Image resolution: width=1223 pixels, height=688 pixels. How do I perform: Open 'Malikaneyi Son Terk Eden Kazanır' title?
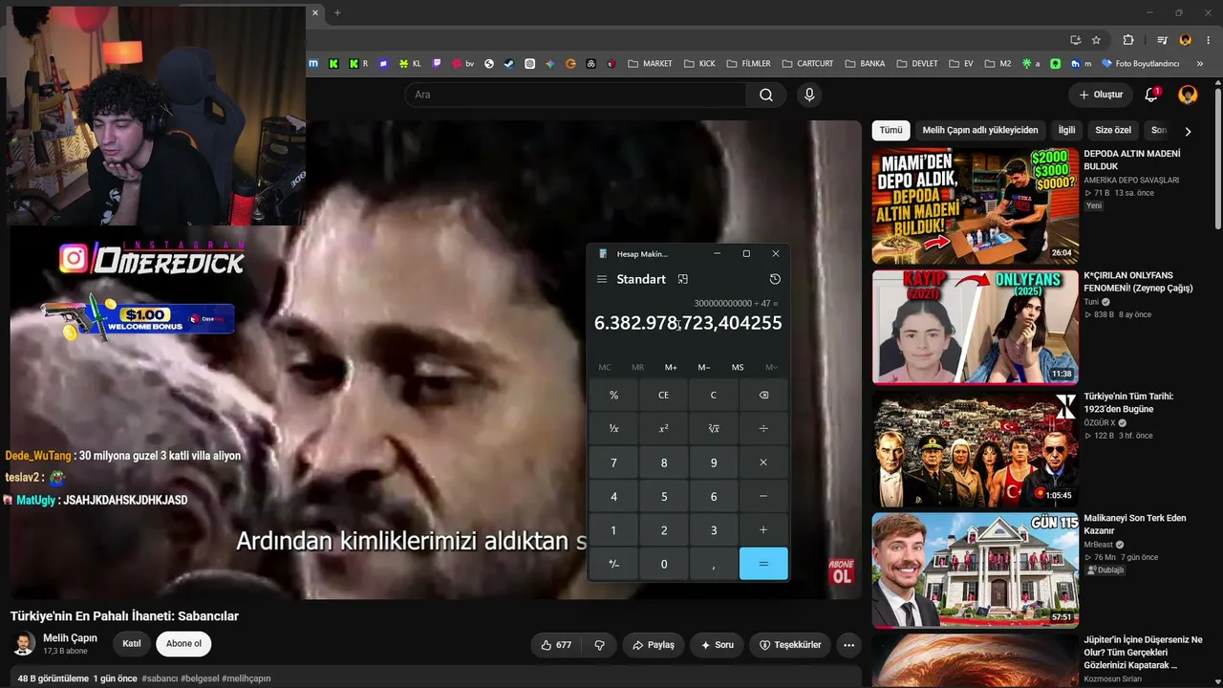1135,524
